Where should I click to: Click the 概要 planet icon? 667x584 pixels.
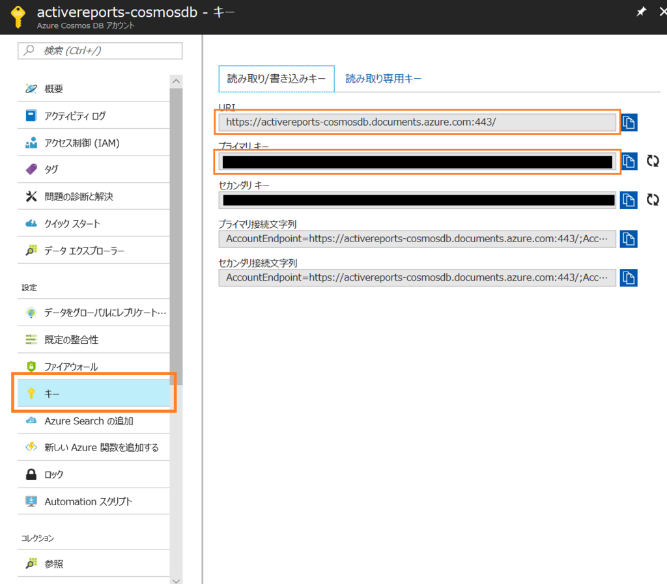pyautogui.click(x=31, y=89)
